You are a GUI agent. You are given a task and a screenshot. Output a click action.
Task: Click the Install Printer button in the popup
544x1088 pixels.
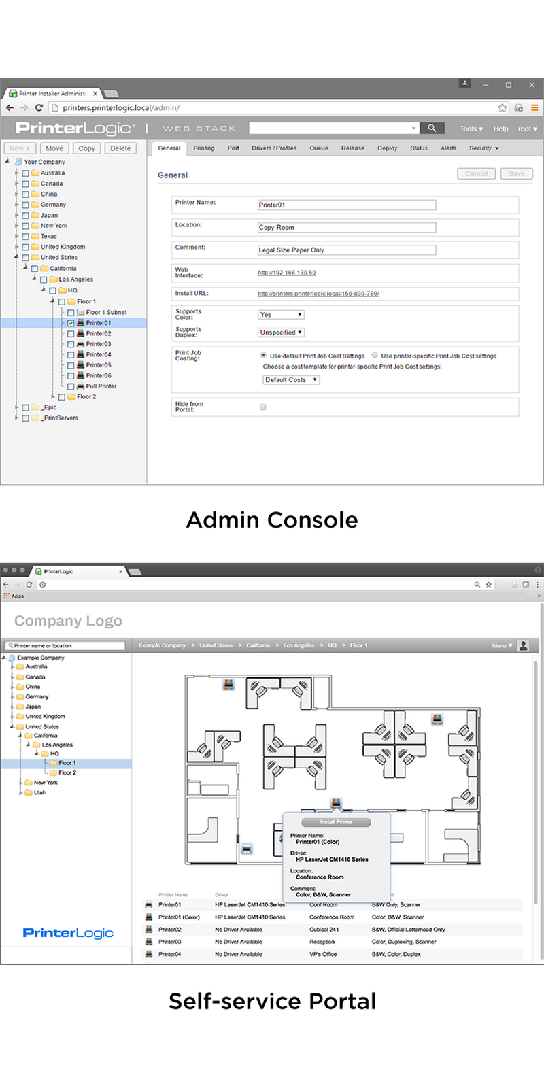[x=336, y=822]
